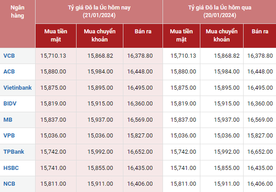Select the 'hôm qua (20/01/2024)' header cell

(218, 11)
